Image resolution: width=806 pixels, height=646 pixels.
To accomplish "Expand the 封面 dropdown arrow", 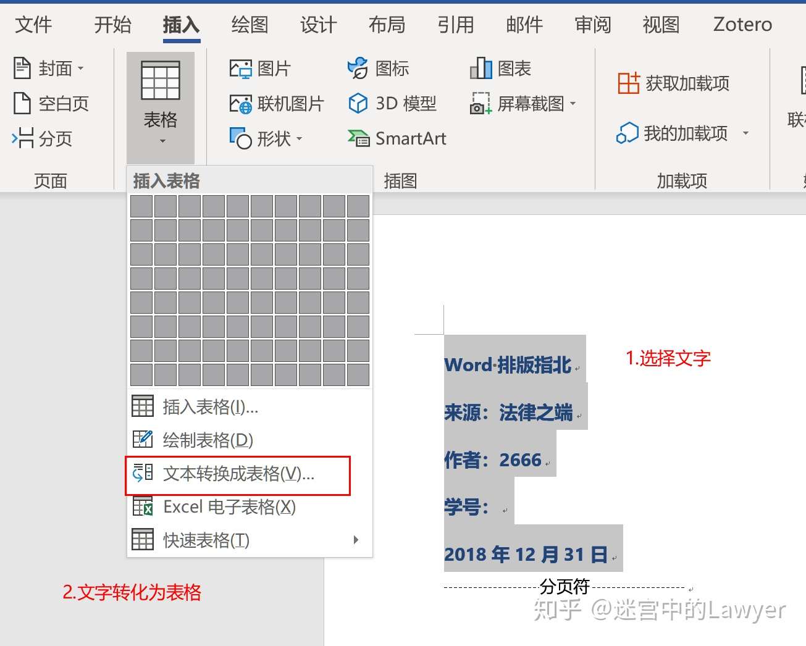I will (x=80, y=69).
